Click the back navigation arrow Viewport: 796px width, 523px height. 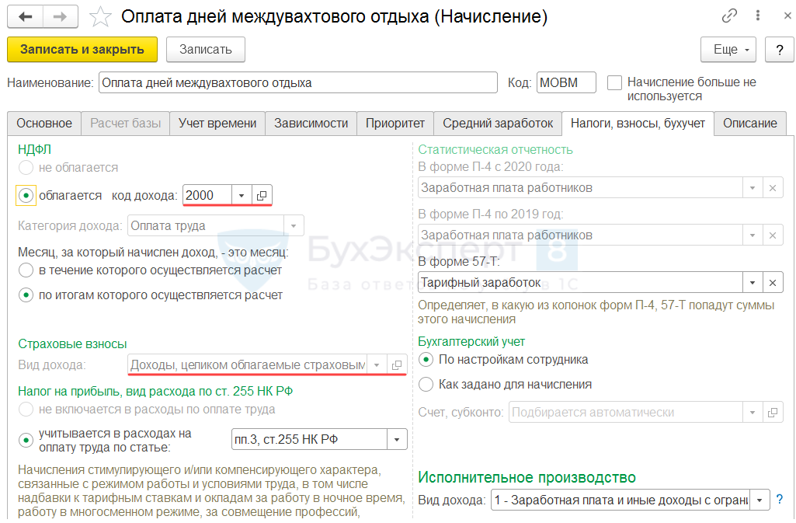click(25, 16)
